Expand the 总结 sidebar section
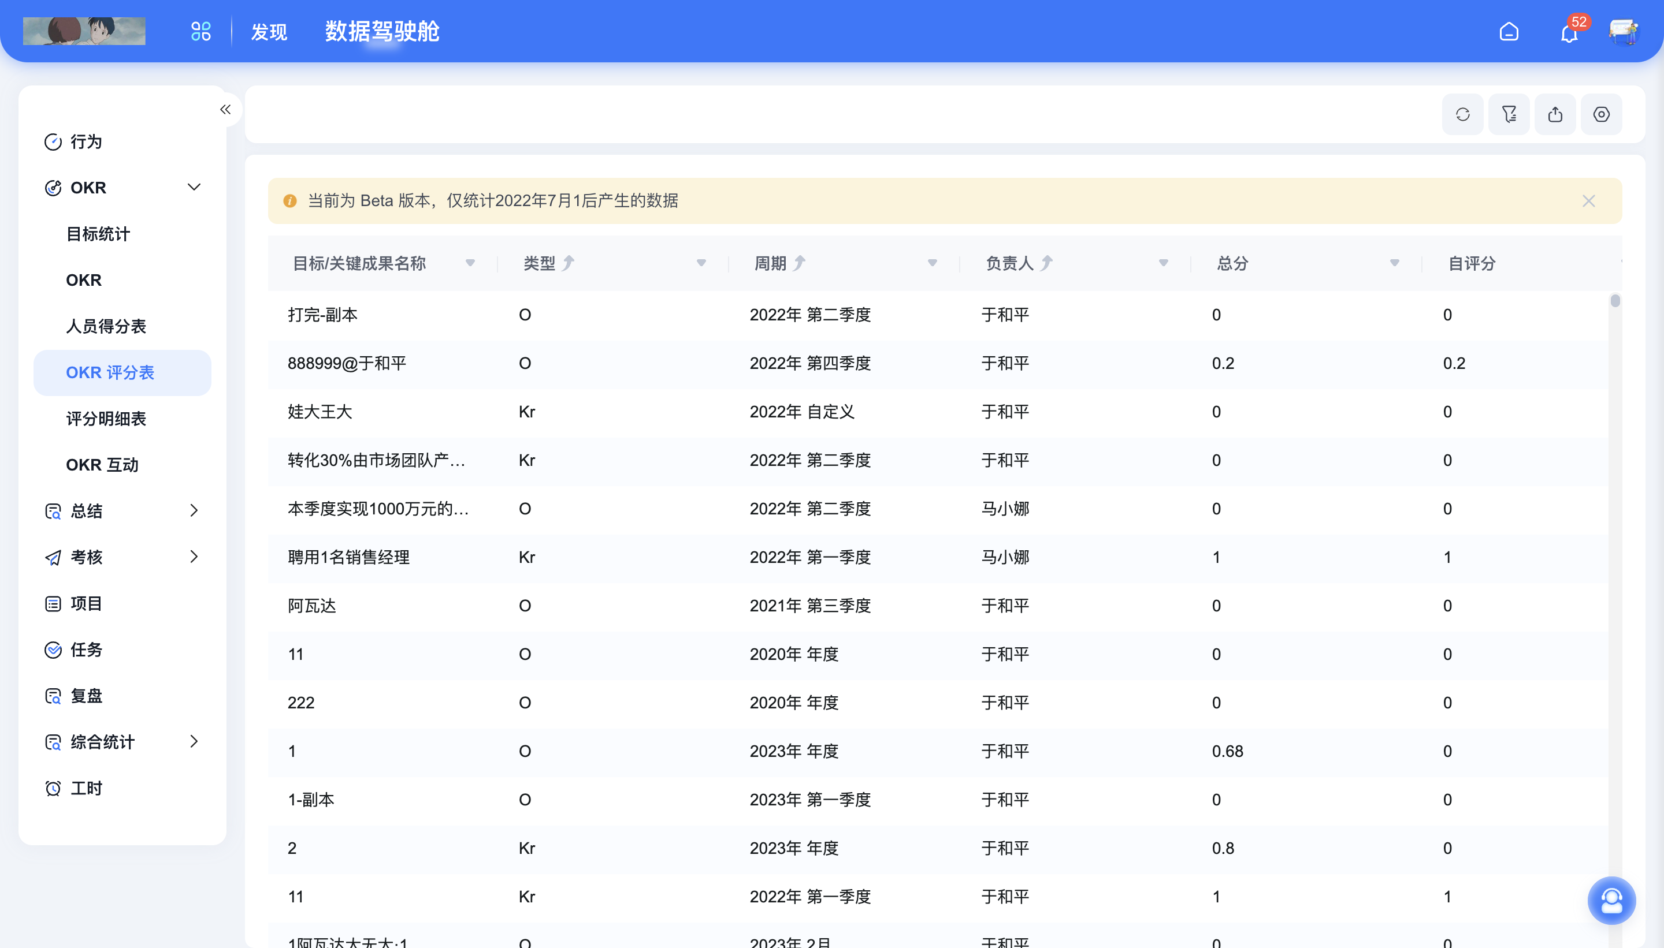This screenshot has width=1664, height=948. [x=194, y=510]
